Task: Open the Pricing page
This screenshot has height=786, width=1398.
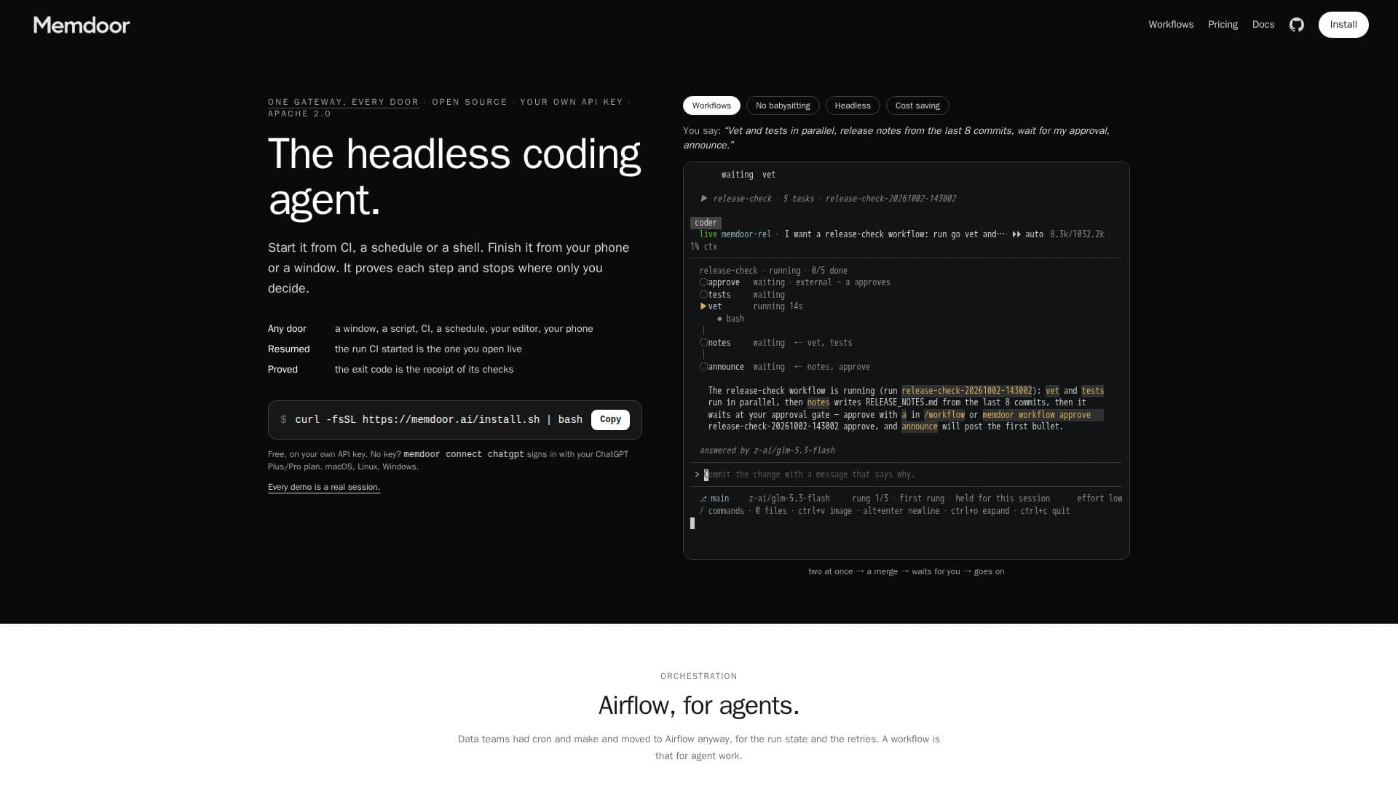Action: pos(1223,25)
